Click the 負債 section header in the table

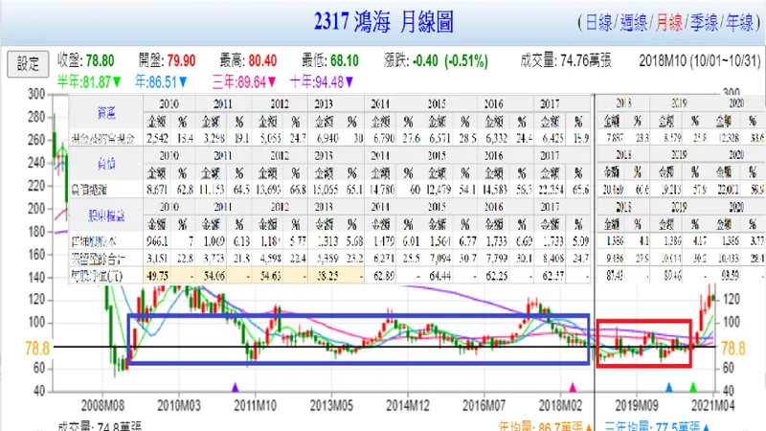(x=106, y=164)
